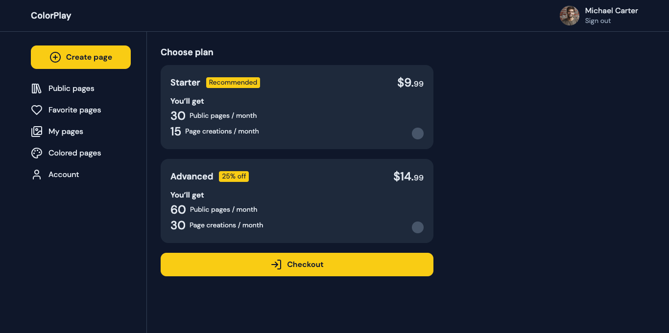Go to Favorite pages

[74, 110]
